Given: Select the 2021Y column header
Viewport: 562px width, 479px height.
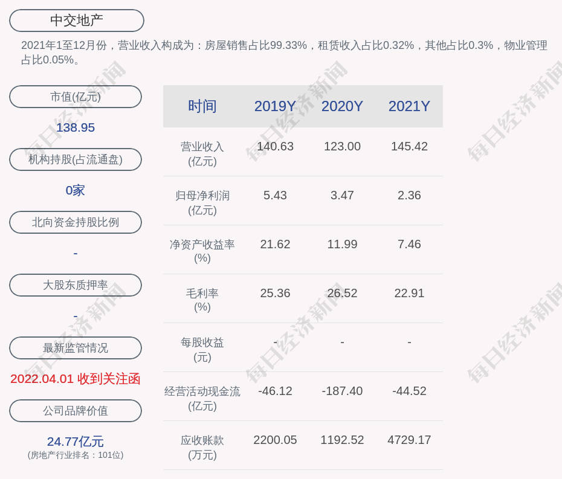Looking at the screenshot, I should pyautogui.click(x=409, y=106).
